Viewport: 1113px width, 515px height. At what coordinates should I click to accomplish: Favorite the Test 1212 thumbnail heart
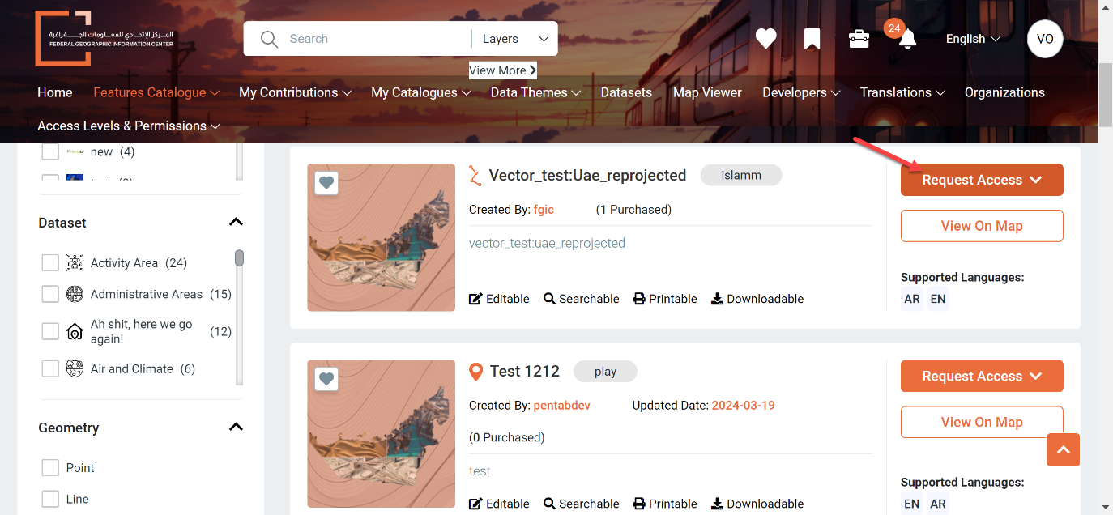click(326, 379)
